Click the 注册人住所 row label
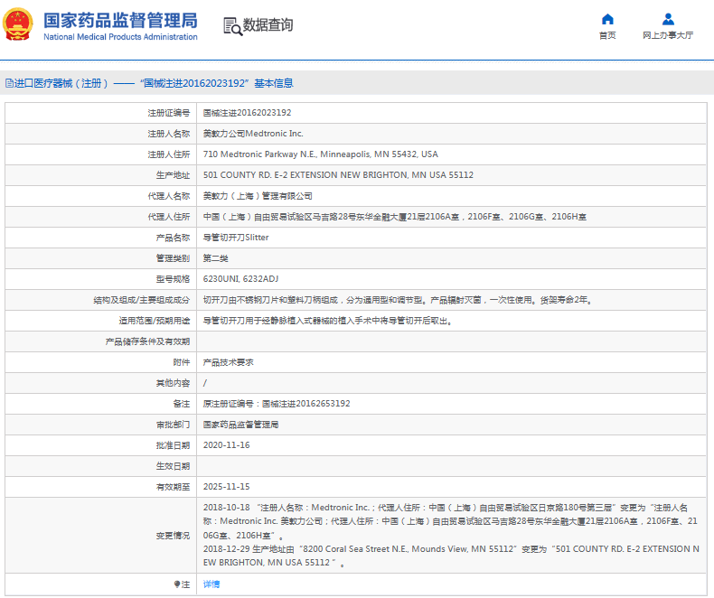Screen dimensions: 714x598 [x=169, y=154]
